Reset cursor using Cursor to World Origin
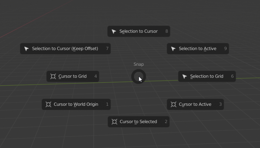This screenshot has height=148, width=260. click(x=76, y=104)
